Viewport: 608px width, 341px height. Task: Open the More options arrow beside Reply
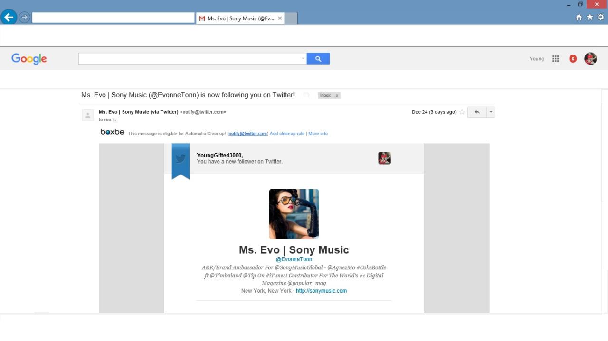[491, 112]
